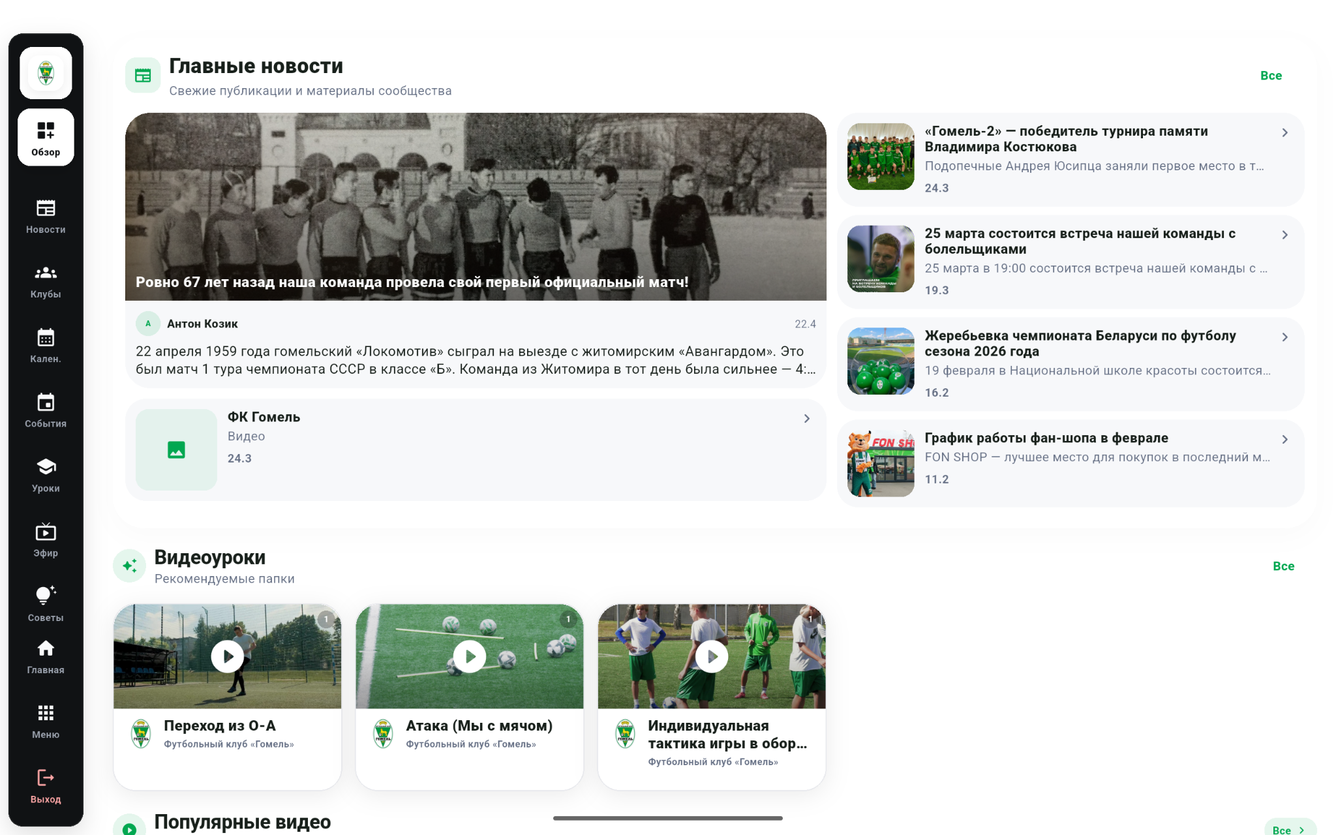1336x835 pixels.
Task: Open the Обзор dashboard section
Action: coord(46,138)
